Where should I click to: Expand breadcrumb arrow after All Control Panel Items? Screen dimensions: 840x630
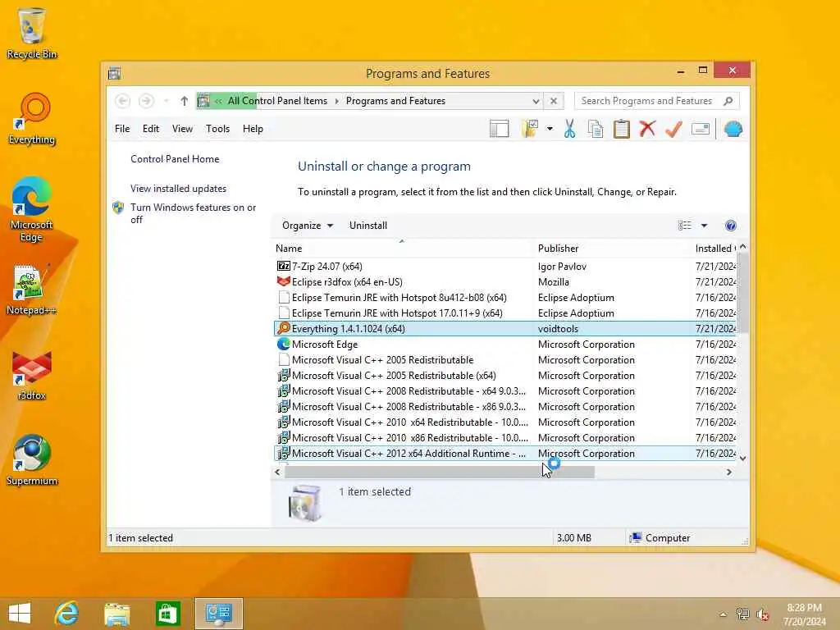[x=337, y=101]
